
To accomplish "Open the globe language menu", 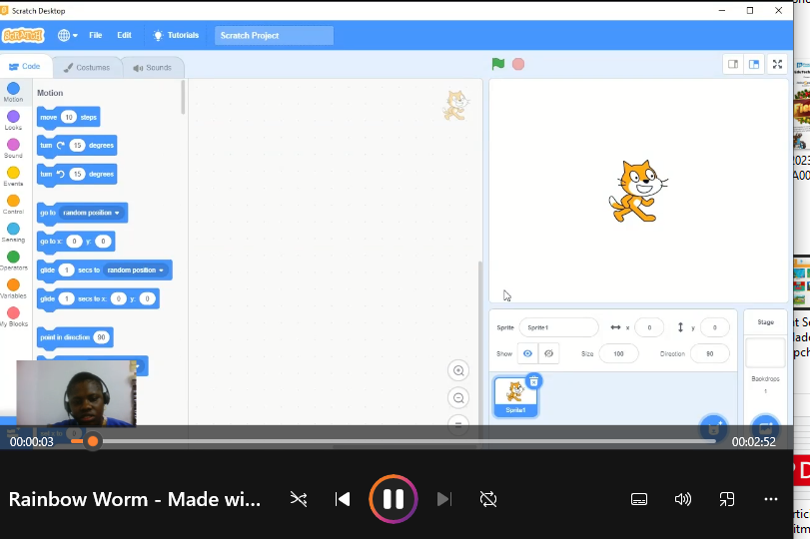I will tap(66, 35).
